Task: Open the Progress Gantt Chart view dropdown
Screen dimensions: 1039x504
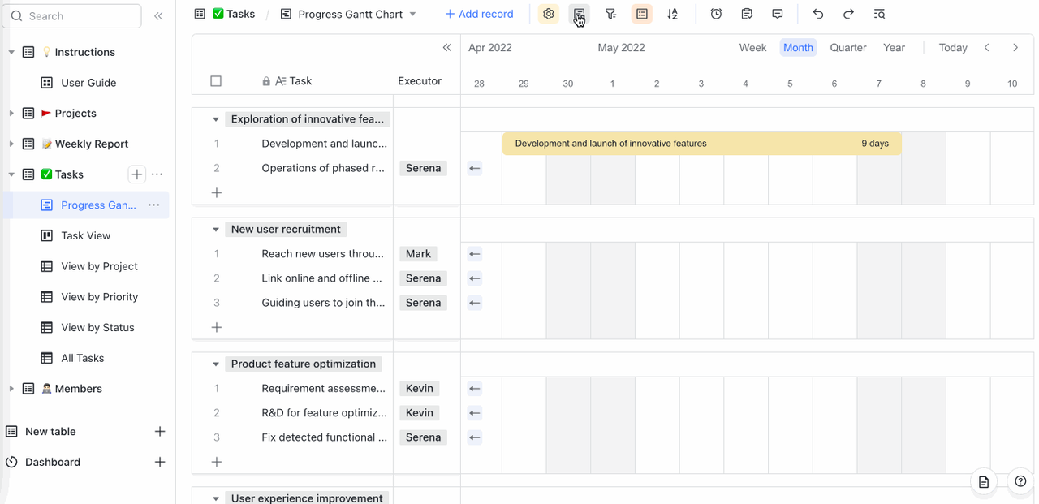Action: coord(412,15)
